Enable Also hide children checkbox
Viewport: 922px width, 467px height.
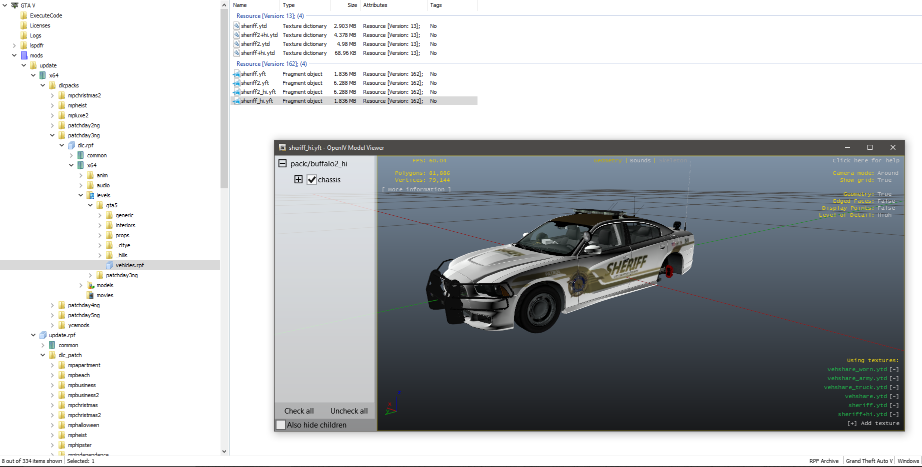click(281, 425)
